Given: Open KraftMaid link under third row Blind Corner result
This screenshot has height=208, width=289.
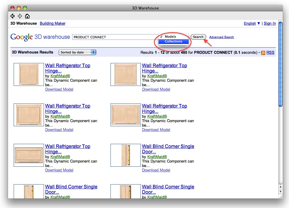Looking at the screenshot, I should [x=157, y=157].
